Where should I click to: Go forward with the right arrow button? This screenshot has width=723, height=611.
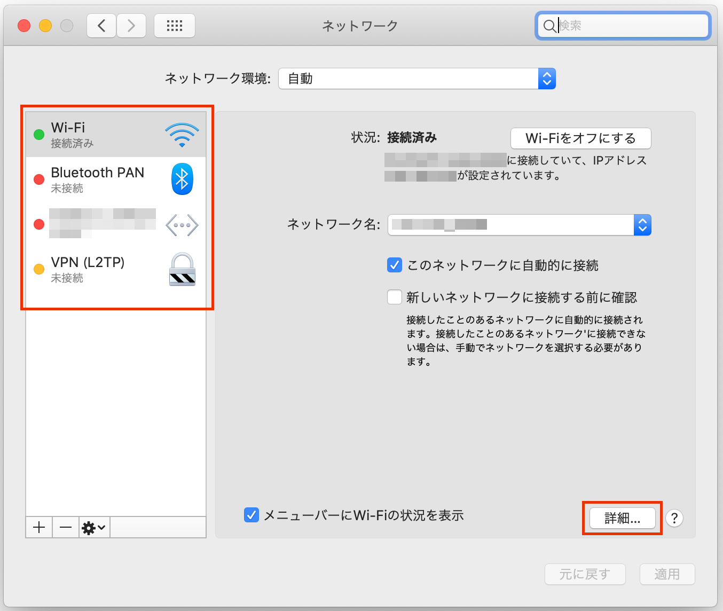tap(131, 26)
